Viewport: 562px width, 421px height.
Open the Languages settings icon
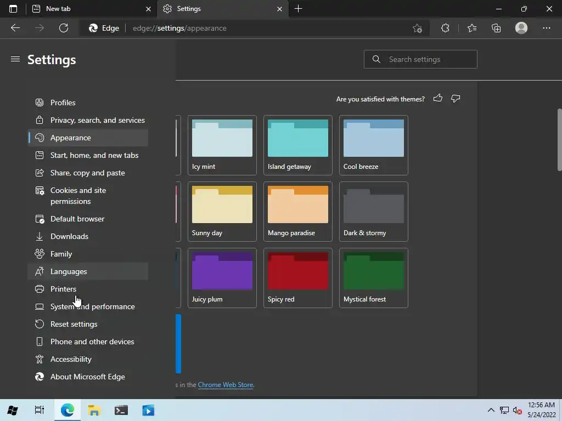pos(40,271)
